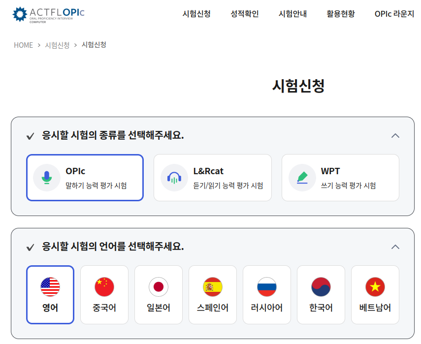Open the OPIc 라운지 menu
The height and width of the screenshot is (344, 421).
tap(394, 15)
